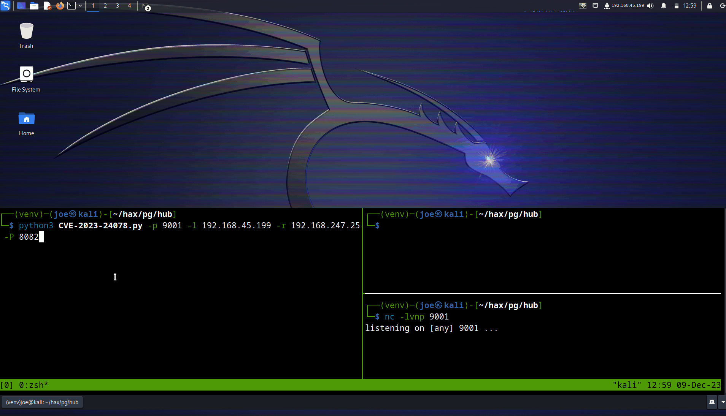Image resolution: width=726 pixels, height=416 pixels.
Task: Switch to workspace 3
Action: 118,6
